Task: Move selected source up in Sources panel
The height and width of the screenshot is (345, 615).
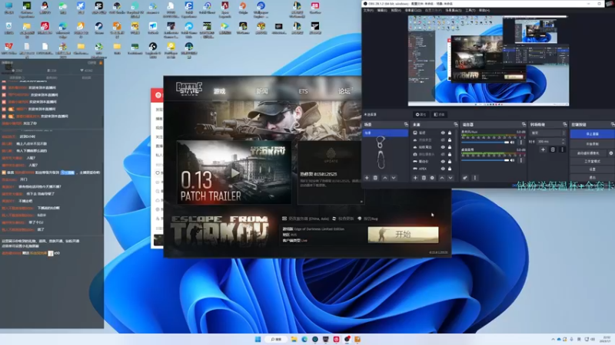Action: (x=442, y=178)
